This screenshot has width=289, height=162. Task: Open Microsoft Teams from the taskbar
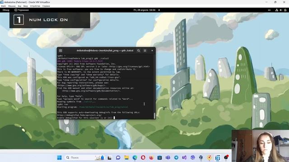click(168, 157)
